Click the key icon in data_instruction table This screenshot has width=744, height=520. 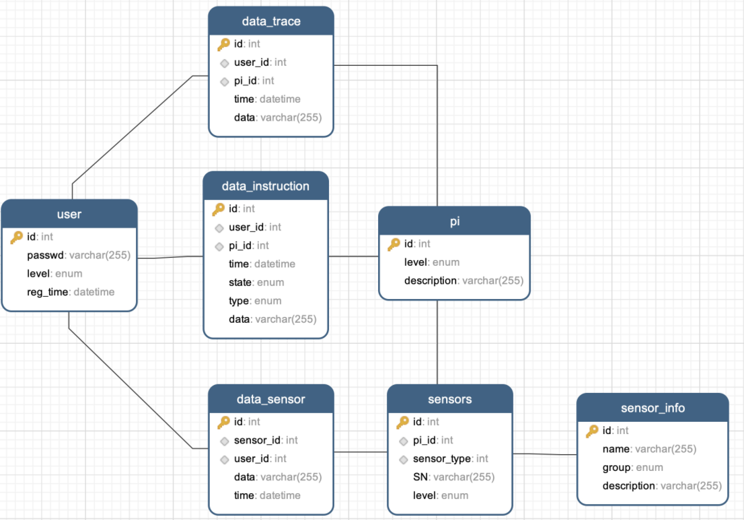click(x=218, y=209)
